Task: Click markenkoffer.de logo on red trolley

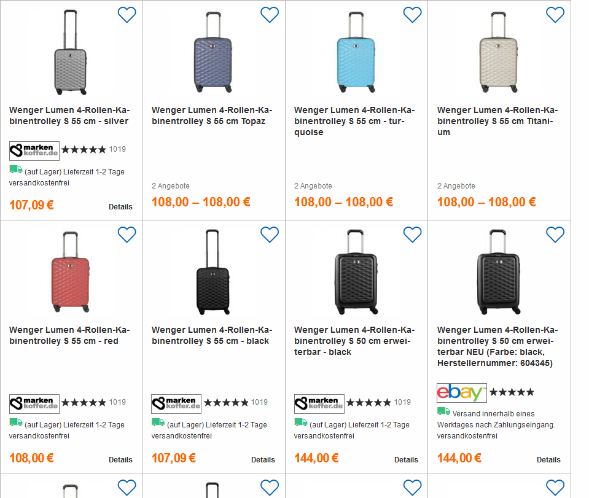Action: click(x=34, y=403)
